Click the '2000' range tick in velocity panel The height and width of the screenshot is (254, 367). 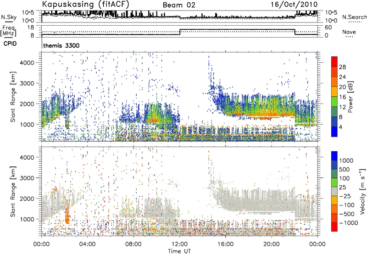click(x=27, y=199)
